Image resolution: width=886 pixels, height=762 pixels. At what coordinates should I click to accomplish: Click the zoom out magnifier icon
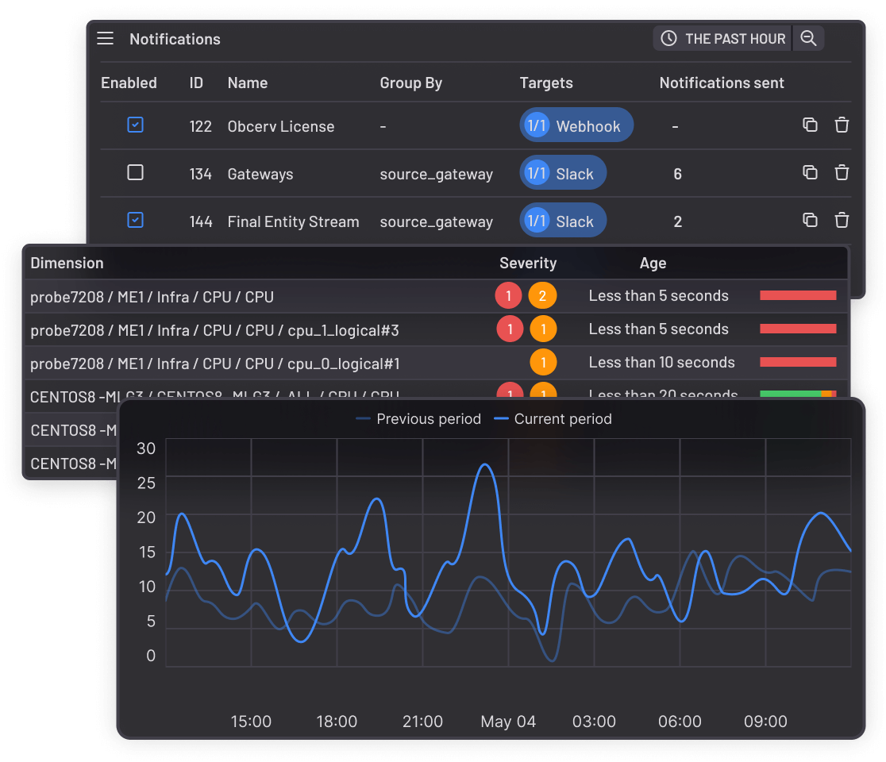808,38
